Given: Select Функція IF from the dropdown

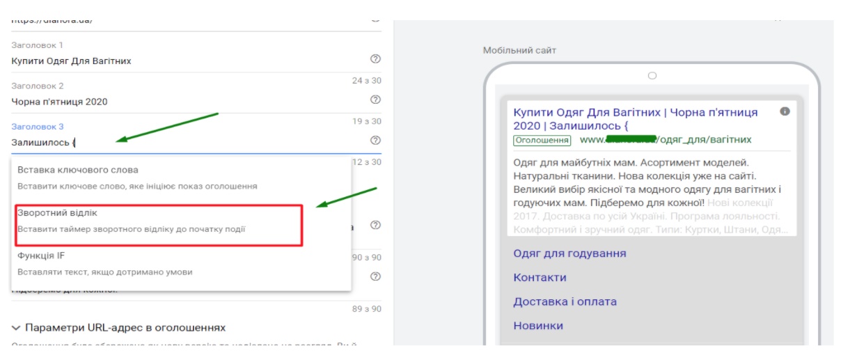Looking at the screenshot, I should 42,255.
